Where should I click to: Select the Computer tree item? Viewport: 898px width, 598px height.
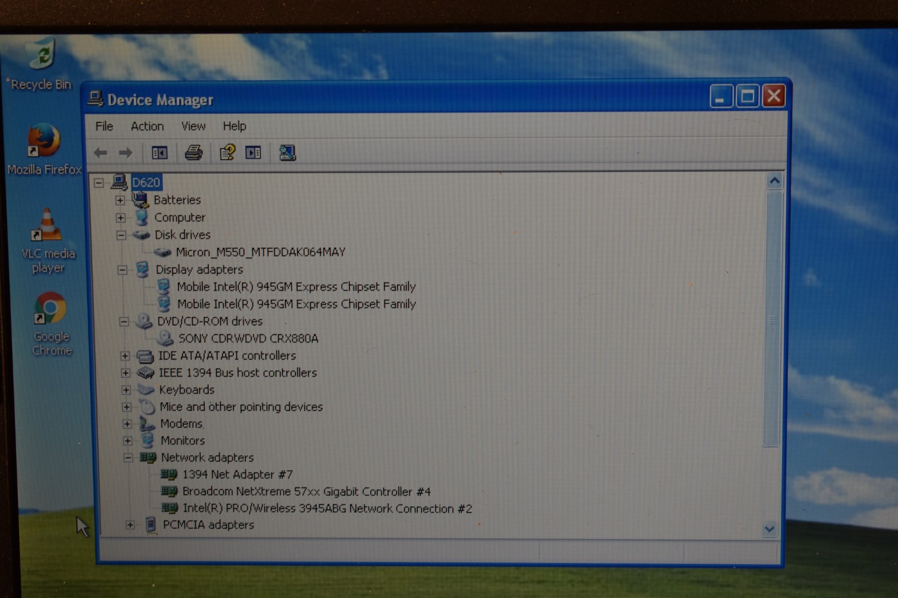point(180,217)
